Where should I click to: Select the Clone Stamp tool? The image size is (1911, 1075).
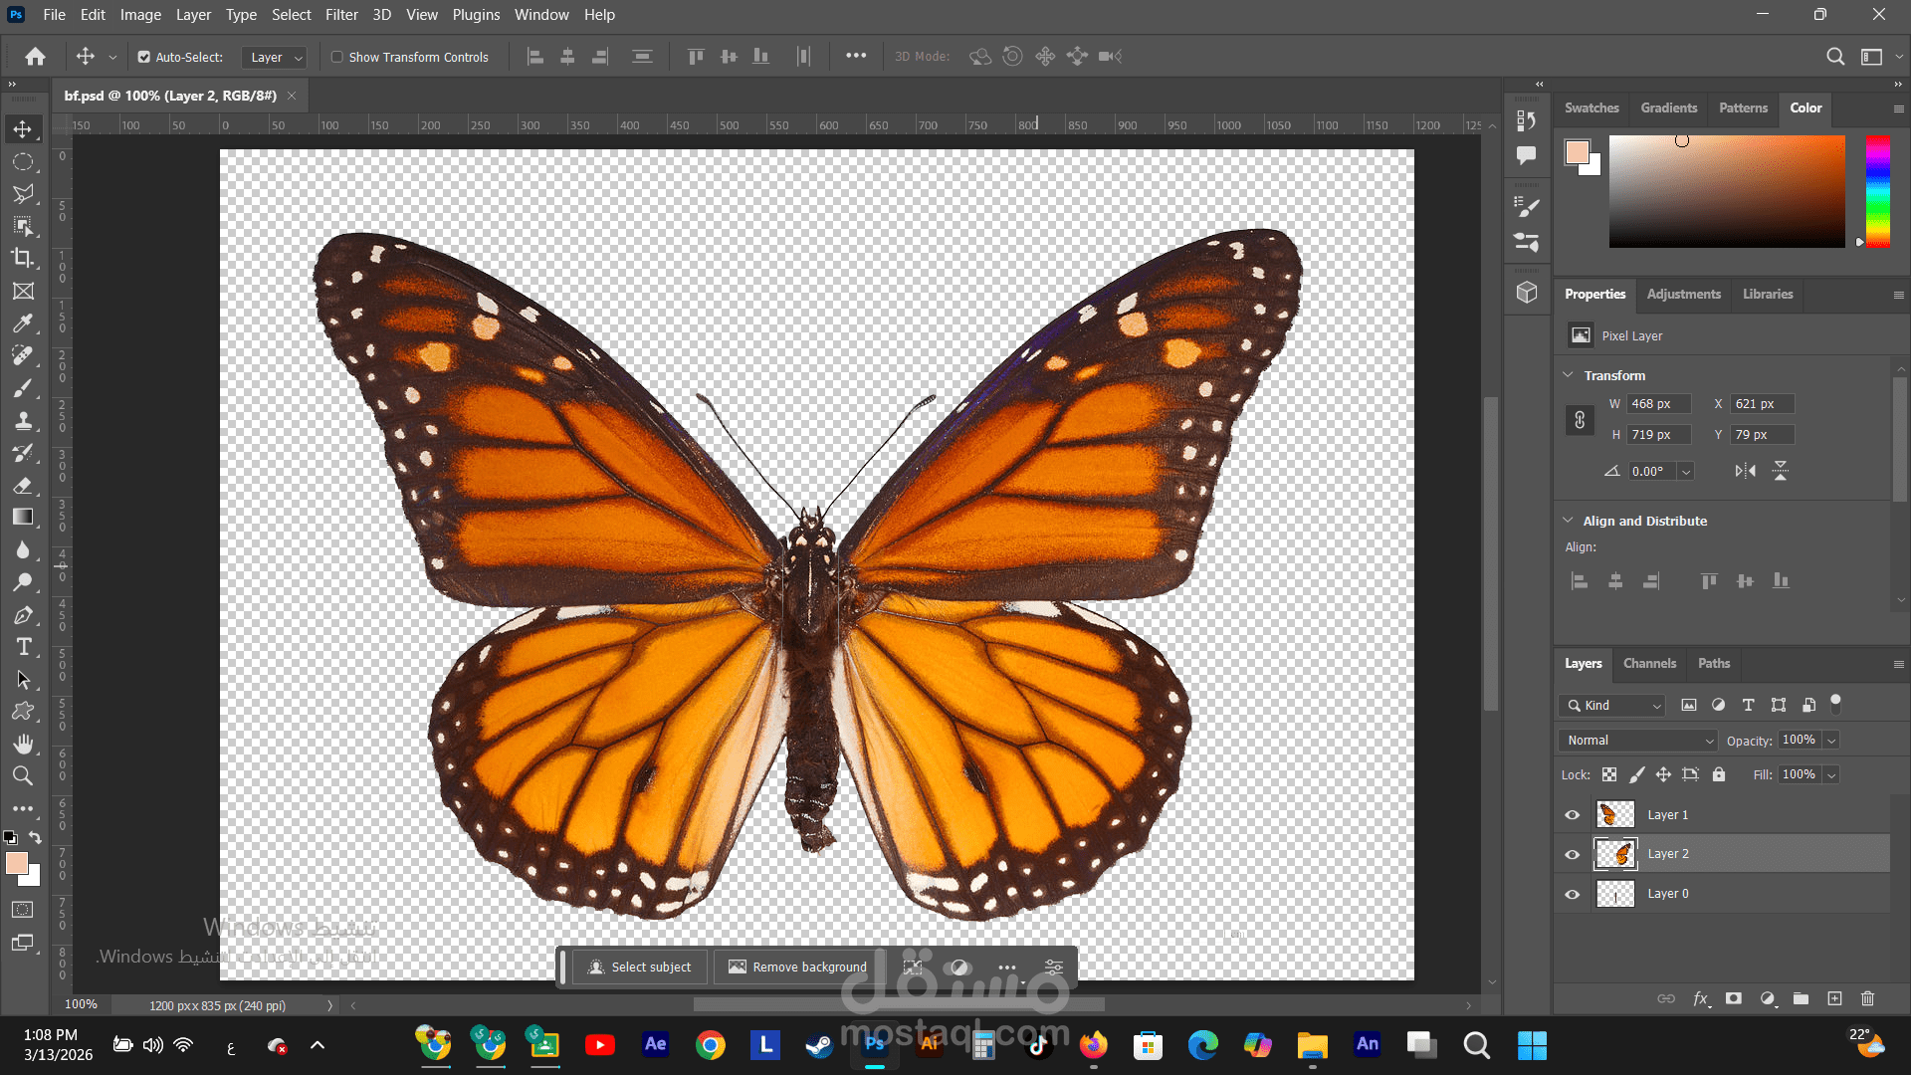point(23,420)
